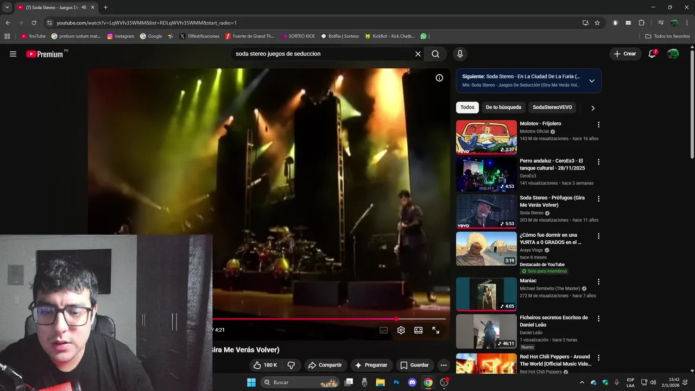Seek on the red video progress bar
The height and width of the screenshot is (391, 695).
click(329, 319)
